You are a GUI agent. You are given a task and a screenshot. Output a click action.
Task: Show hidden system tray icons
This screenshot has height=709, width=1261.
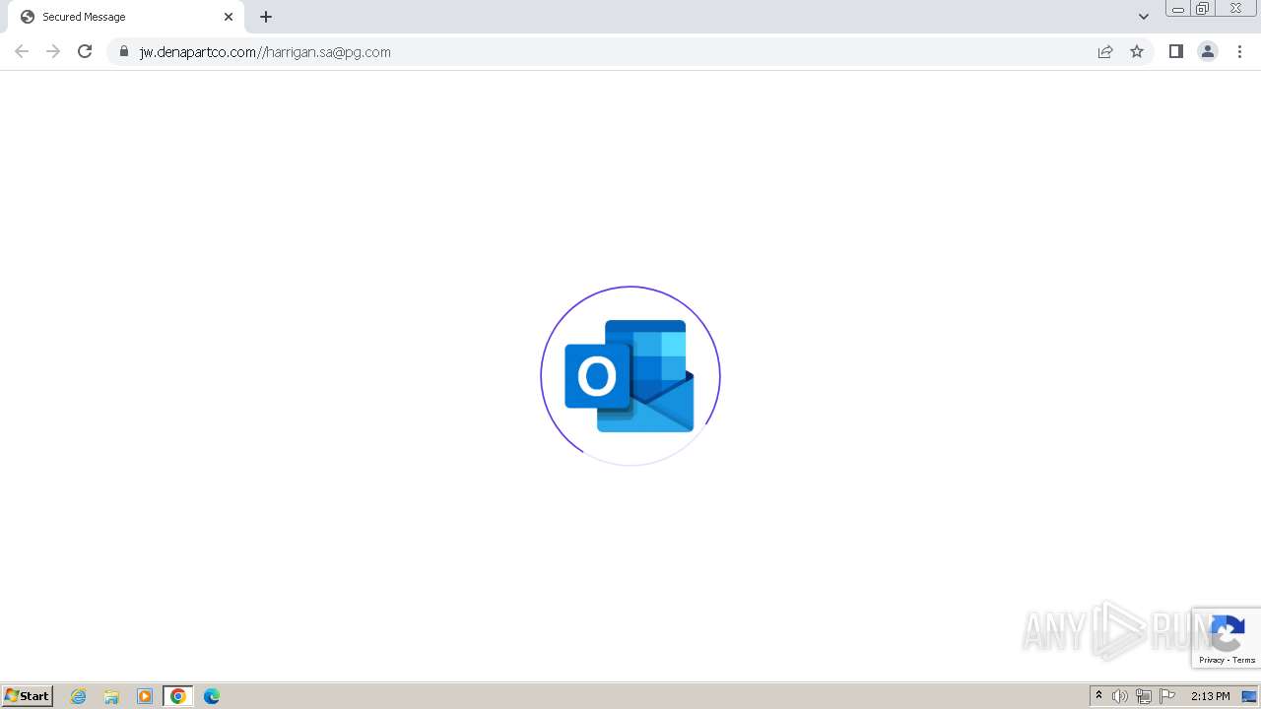(1098, 696)
